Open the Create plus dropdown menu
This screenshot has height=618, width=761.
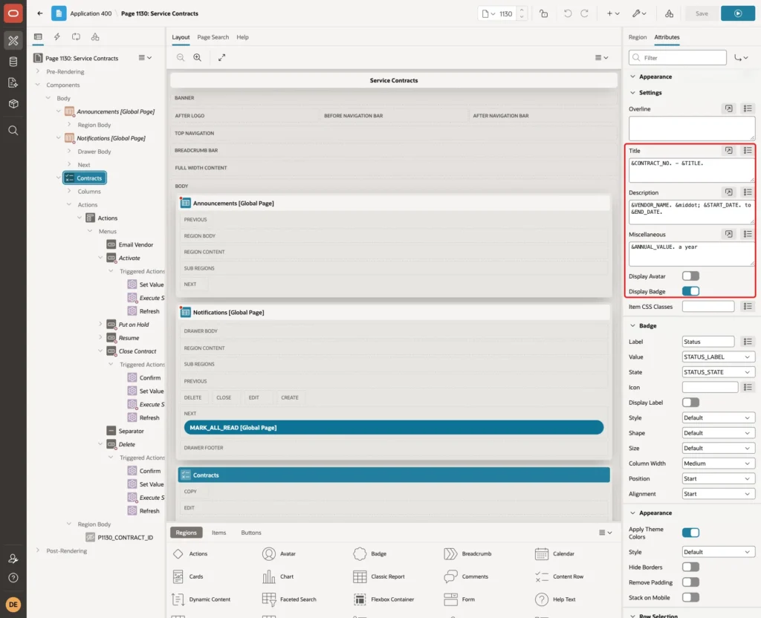coord(612,13)
